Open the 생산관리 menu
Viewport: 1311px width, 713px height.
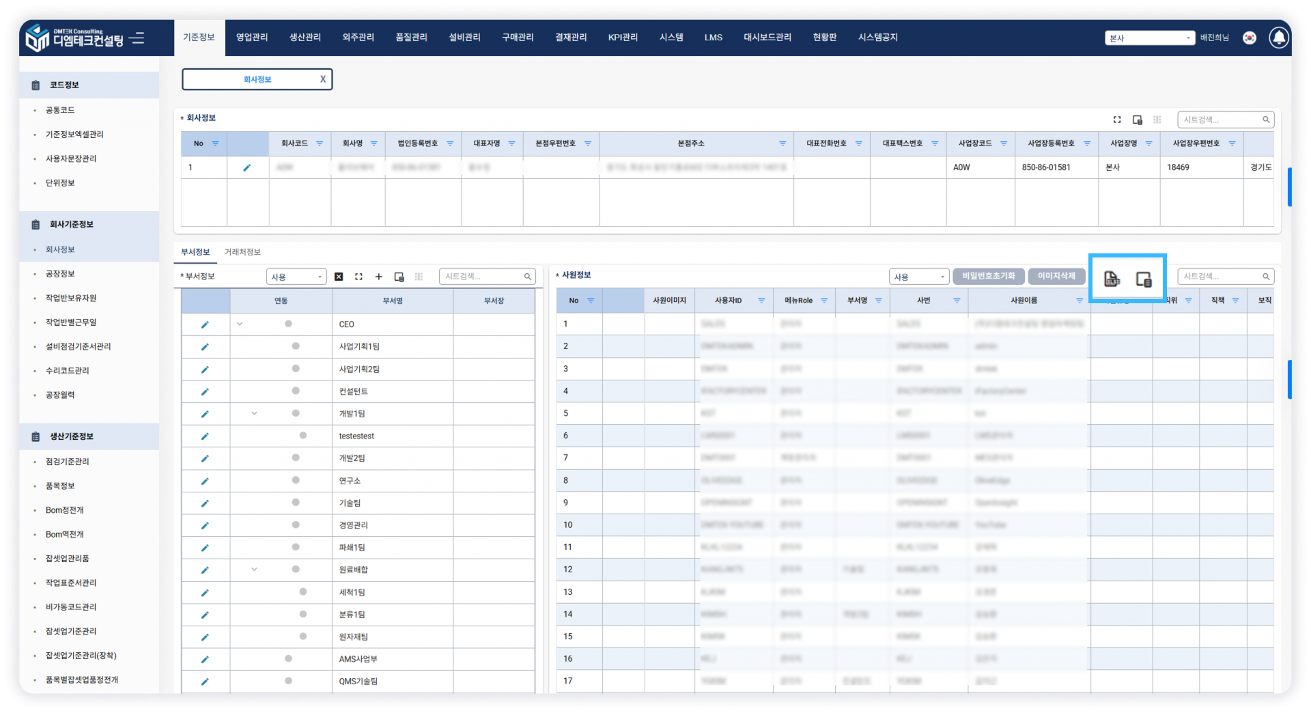point(305,38)
